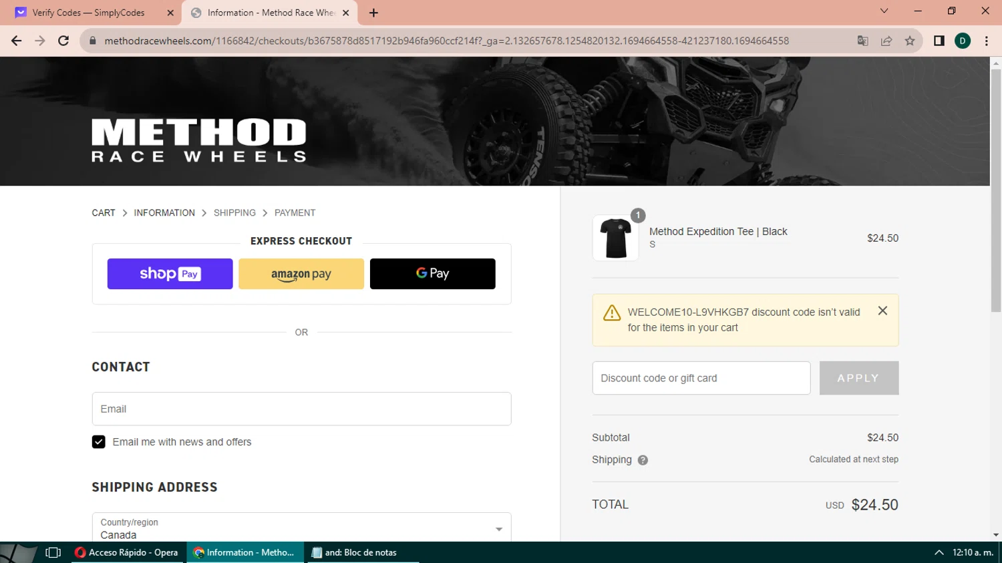
Task: Open Task View in taskbar
Action: 53,552
